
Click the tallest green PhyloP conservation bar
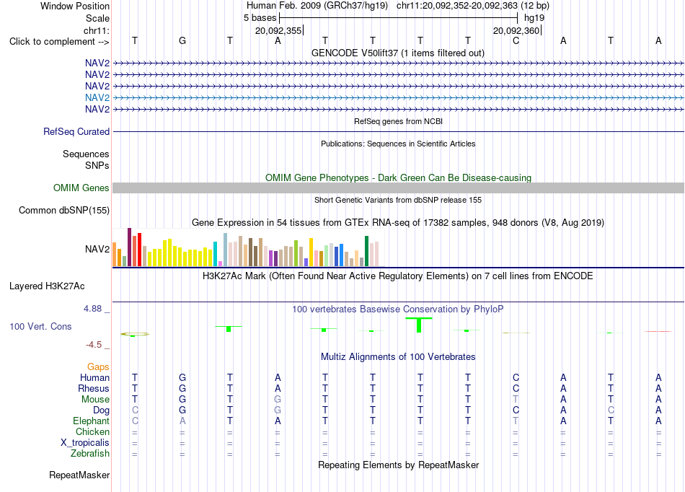(419, 325)
